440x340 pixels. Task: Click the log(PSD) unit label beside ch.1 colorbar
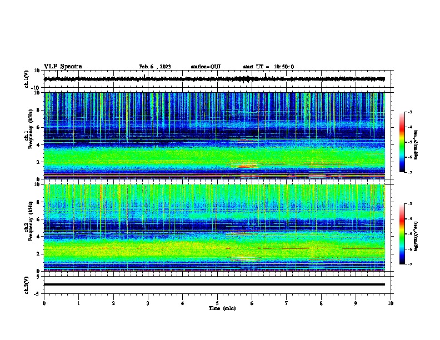point(416,144)
